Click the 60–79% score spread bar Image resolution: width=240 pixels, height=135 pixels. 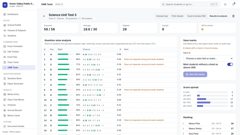tap(212, 102)
